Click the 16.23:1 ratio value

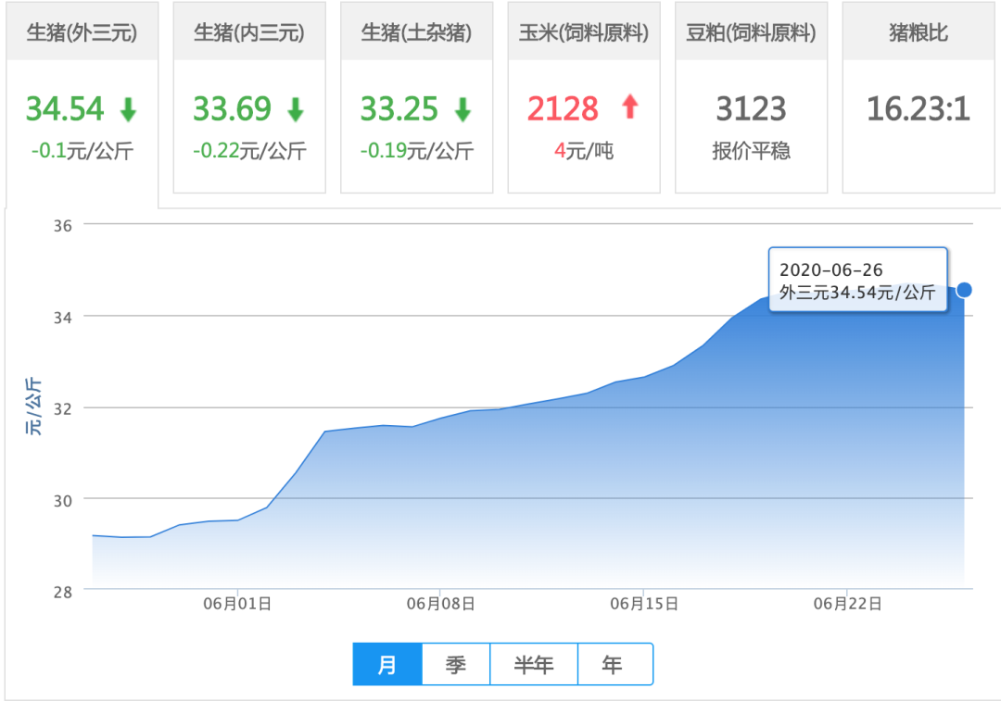click(918, 109)
